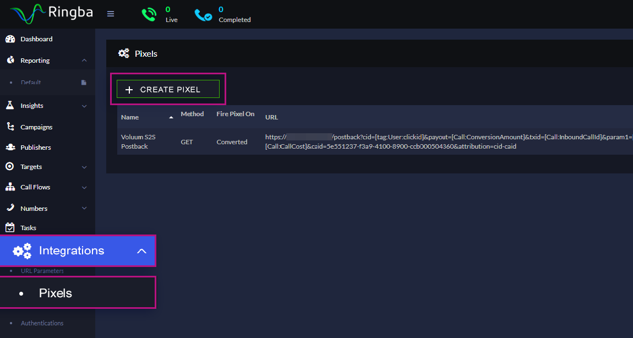Click the Campaigns branch icon
The width and height of the screenshot is (633, 338).
11,127
